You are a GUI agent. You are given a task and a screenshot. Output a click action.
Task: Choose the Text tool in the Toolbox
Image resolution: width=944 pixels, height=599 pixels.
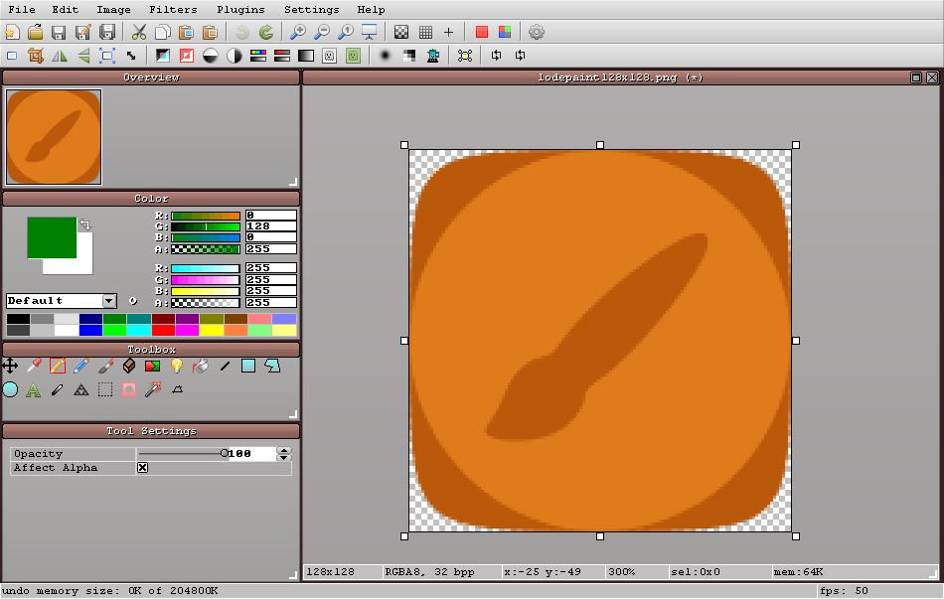34,390
